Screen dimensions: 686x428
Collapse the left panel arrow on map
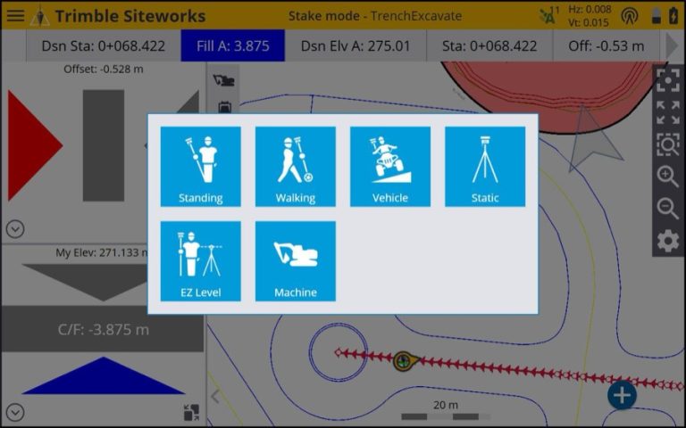[214, 397]
